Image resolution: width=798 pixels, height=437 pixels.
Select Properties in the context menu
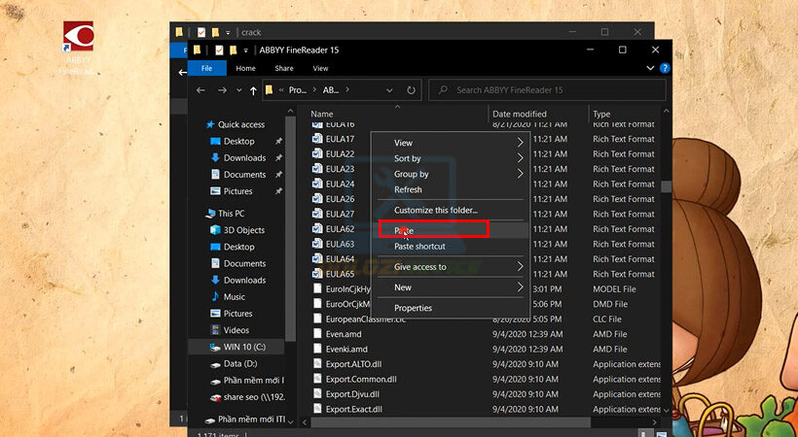pyautogui.click(x=413, y=308)
